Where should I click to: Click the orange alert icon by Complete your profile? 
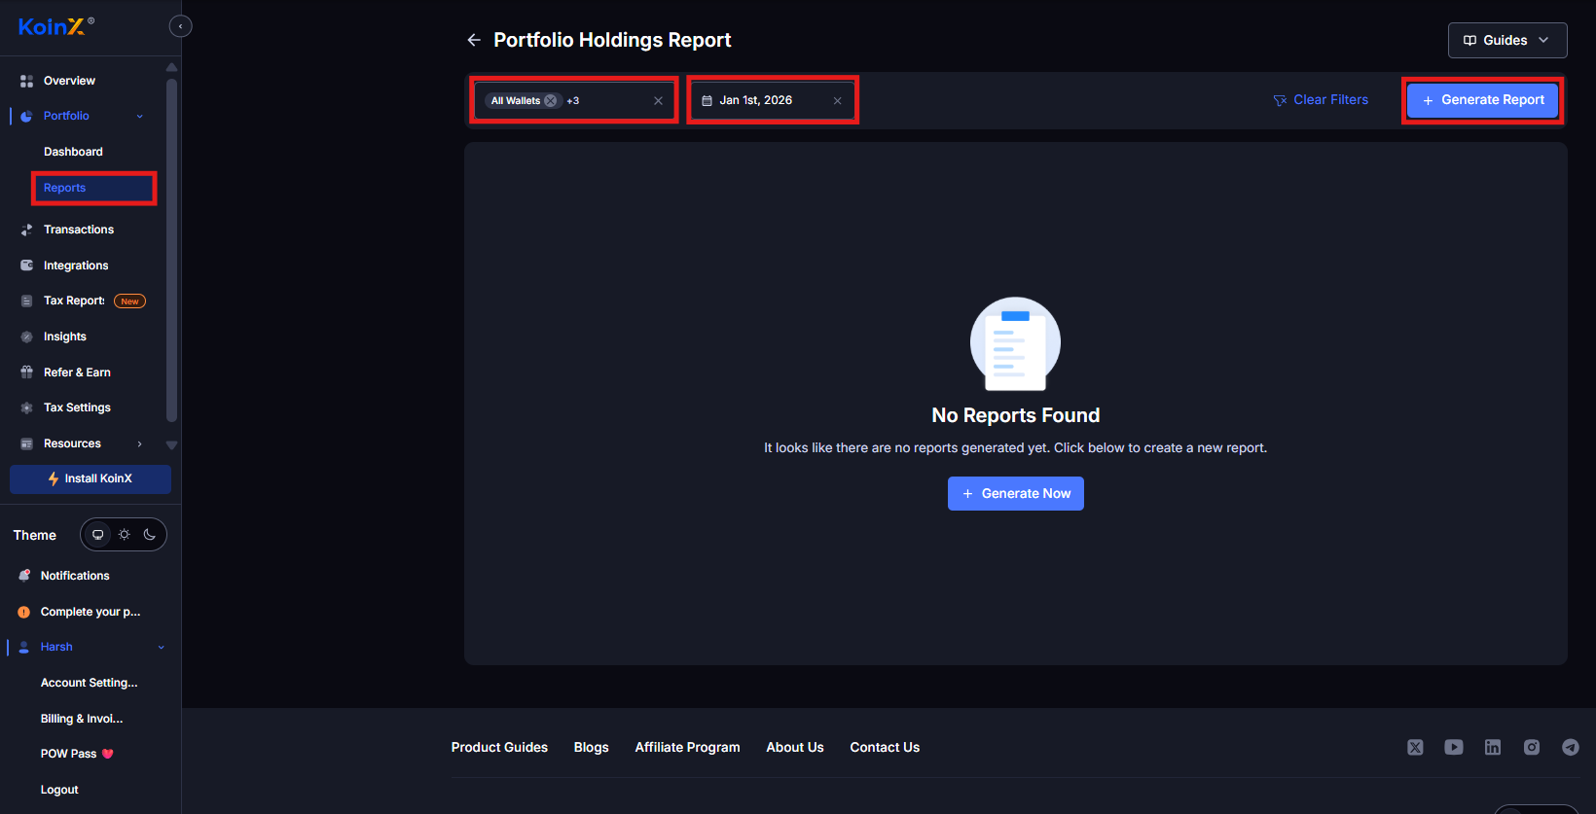[x=24, y=612]
